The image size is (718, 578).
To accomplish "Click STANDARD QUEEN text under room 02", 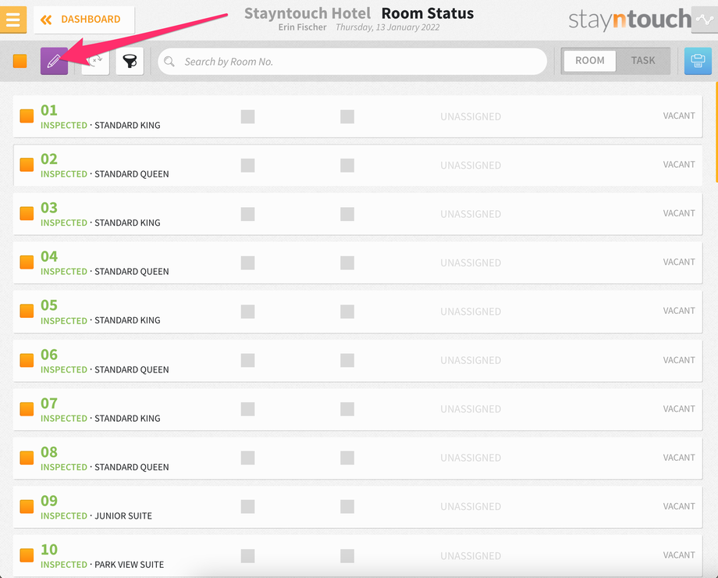I will tap(131, 174).
